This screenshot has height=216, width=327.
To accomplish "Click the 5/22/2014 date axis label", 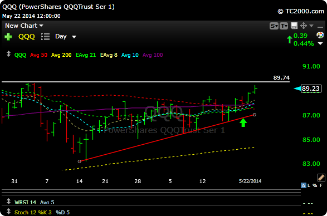I will point(250,181).
